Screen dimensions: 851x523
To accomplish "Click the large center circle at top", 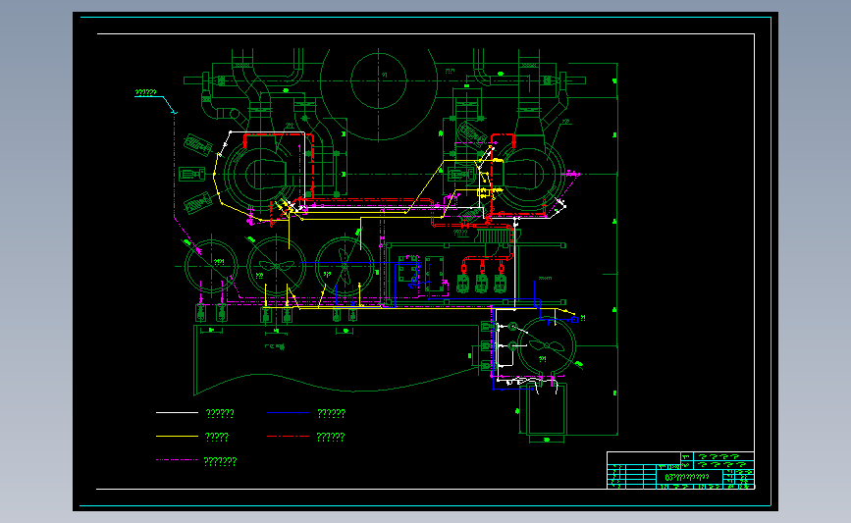I will 379,80.
